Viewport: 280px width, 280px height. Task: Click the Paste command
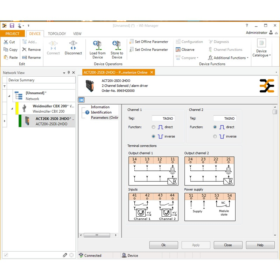(x=11, y=57)
